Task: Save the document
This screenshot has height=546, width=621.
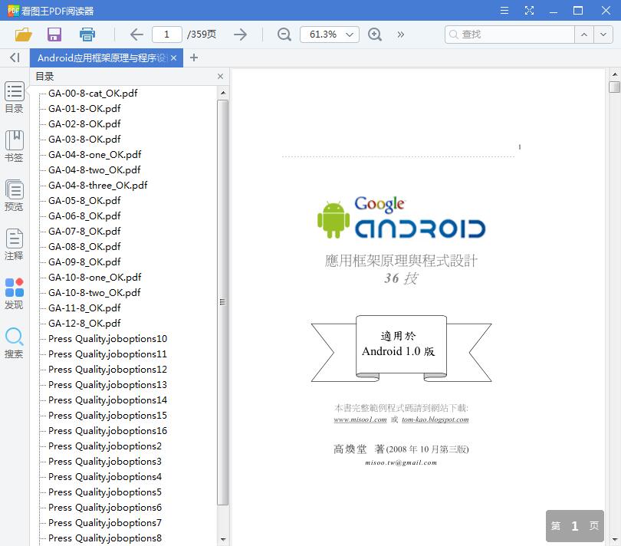Action: 54,35
